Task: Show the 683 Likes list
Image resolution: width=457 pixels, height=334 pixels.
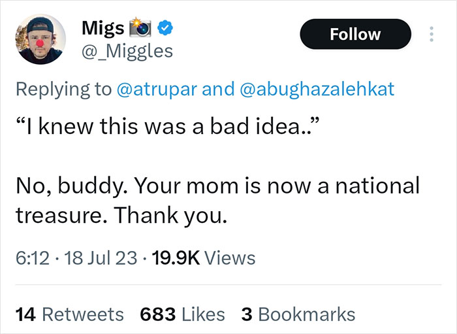Action: tap(182, 314)
